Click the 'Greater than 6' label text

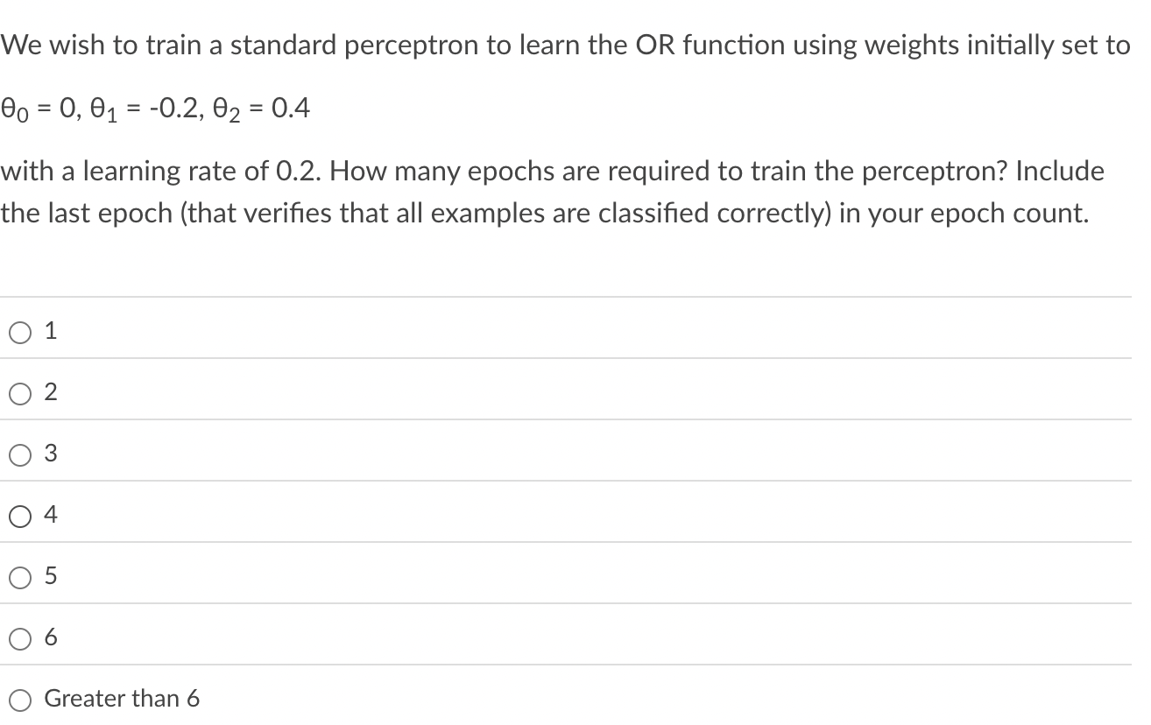coord(123,699)
